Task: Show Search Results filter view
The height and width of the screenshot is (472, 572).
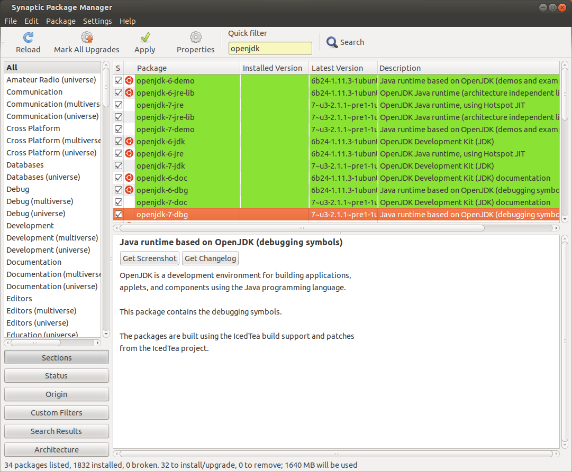Action: tap(57, 431)
